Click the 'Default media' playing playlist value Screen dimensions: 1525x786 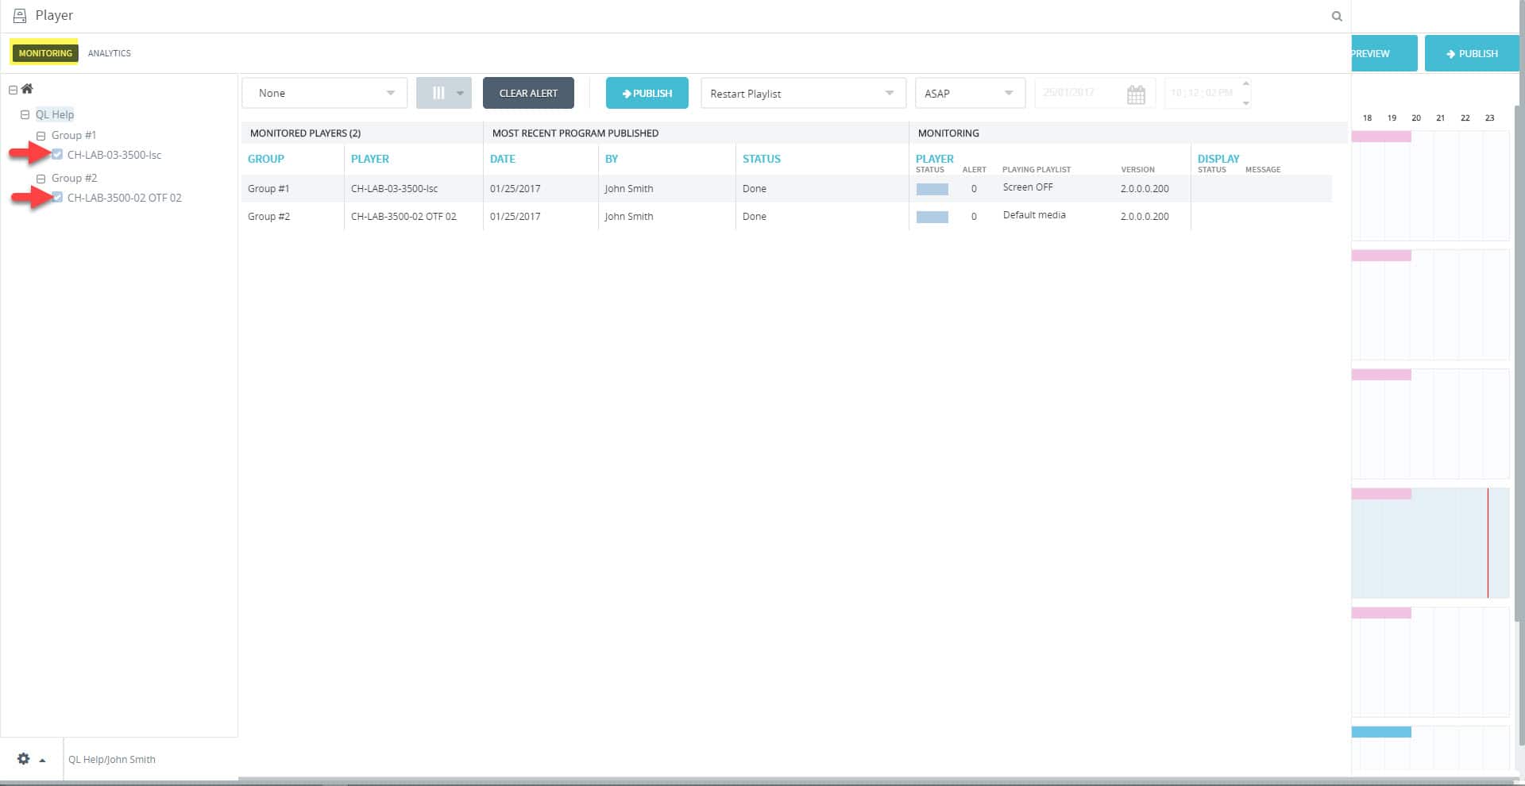pos(1034,215)
